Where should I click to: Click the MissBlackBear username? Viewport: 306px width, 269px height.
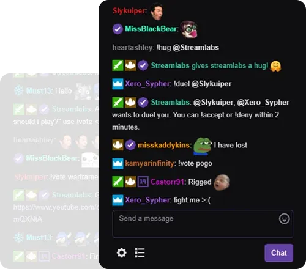151,29
